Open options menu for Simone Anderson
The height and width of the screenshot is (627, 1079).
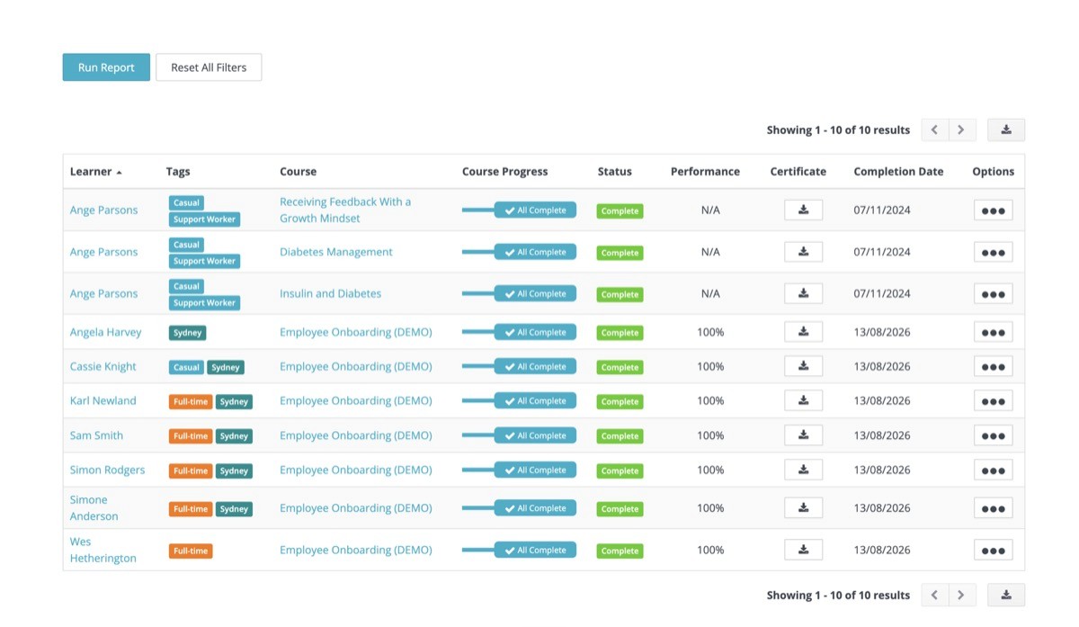tap(993, 508)
